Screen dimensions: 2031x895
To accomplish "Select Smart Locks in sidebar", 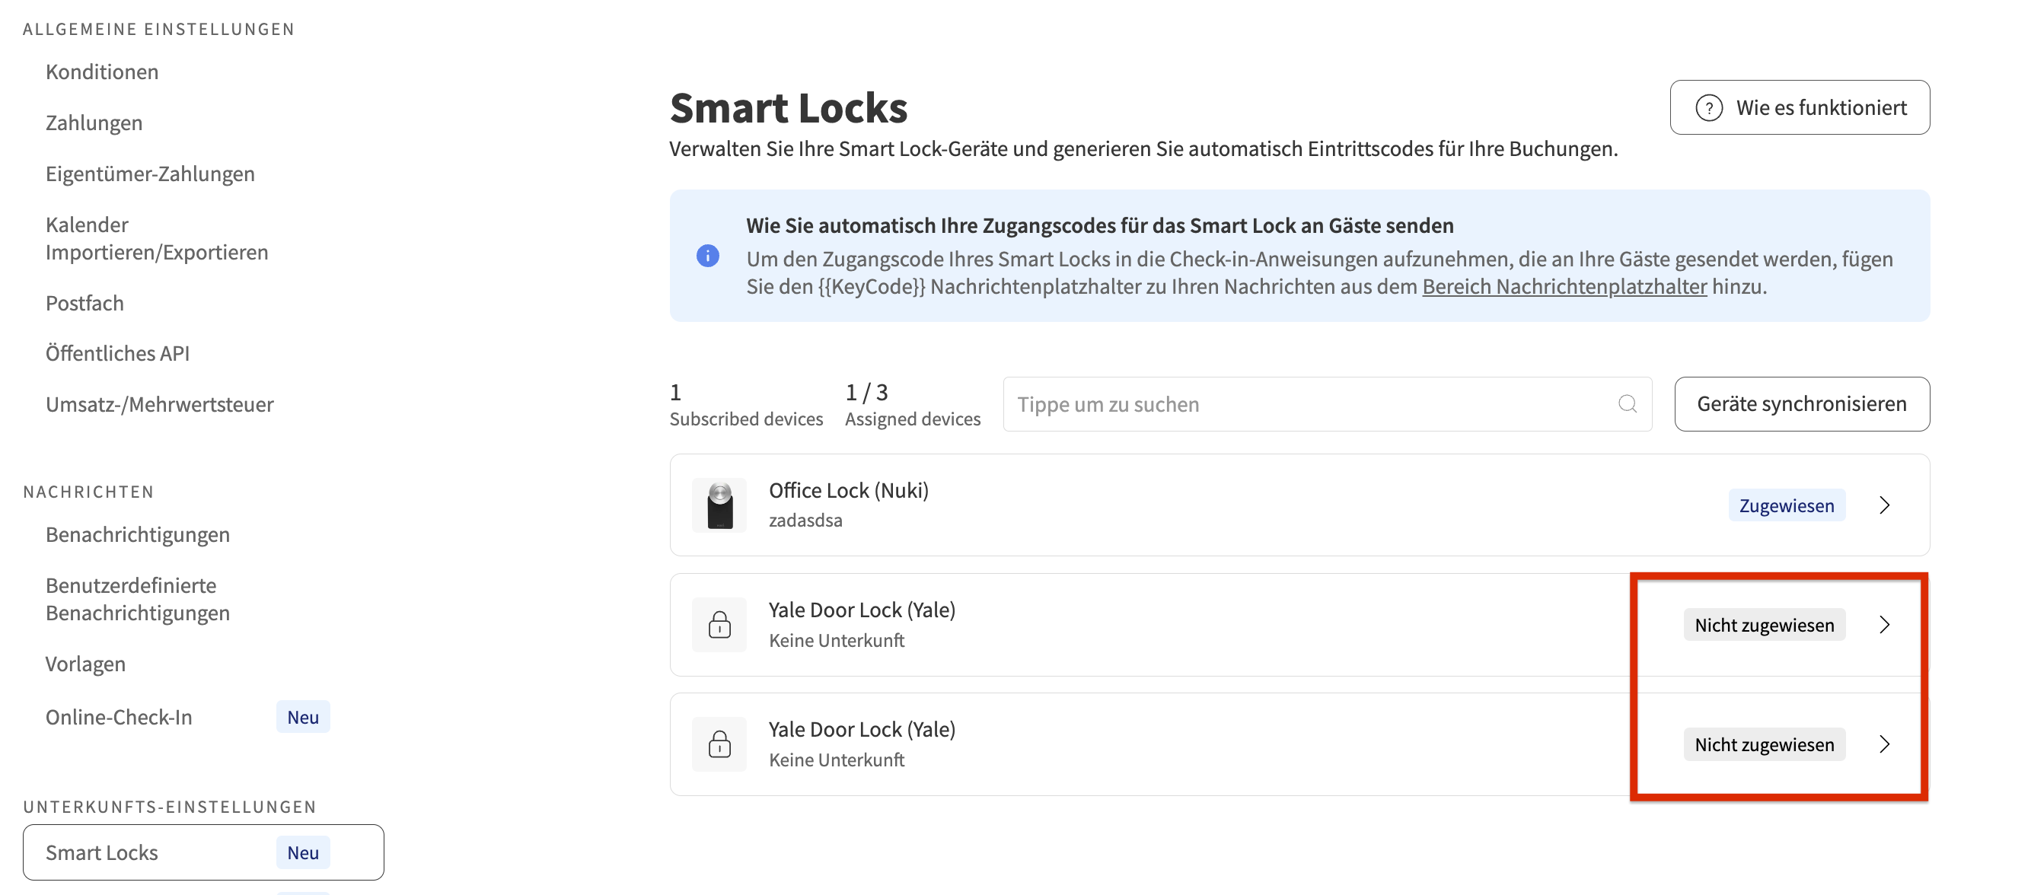I will (x=102, y=852).
